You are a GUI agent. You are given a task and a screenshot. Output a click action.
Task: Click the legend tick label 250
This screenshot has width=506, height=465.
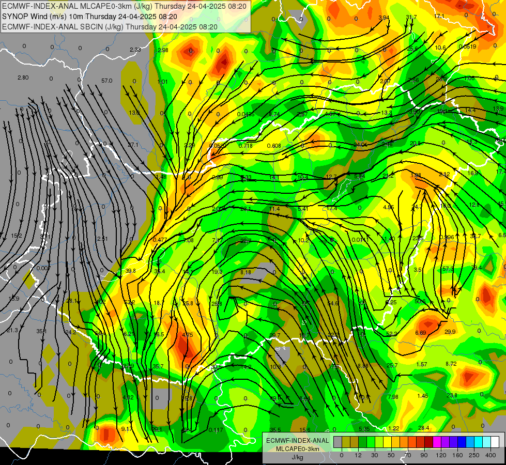pos(474,455)
